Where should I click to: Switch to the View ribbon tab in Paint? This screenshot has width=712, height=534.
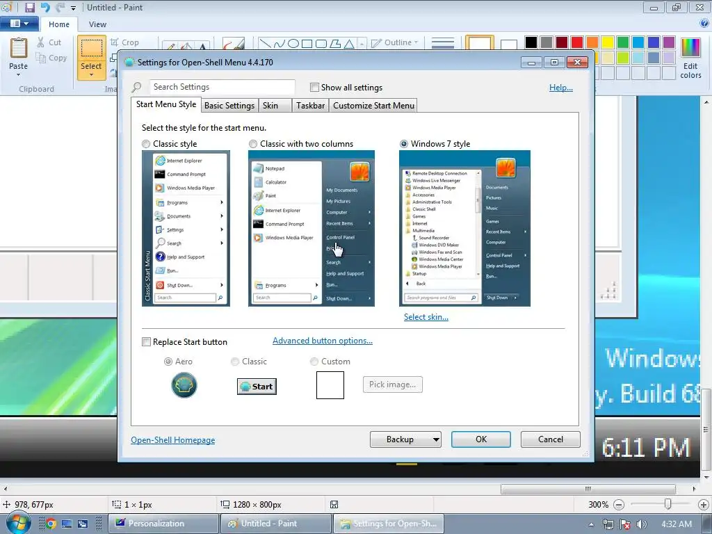pyautogui.click(x=97, y=24)
